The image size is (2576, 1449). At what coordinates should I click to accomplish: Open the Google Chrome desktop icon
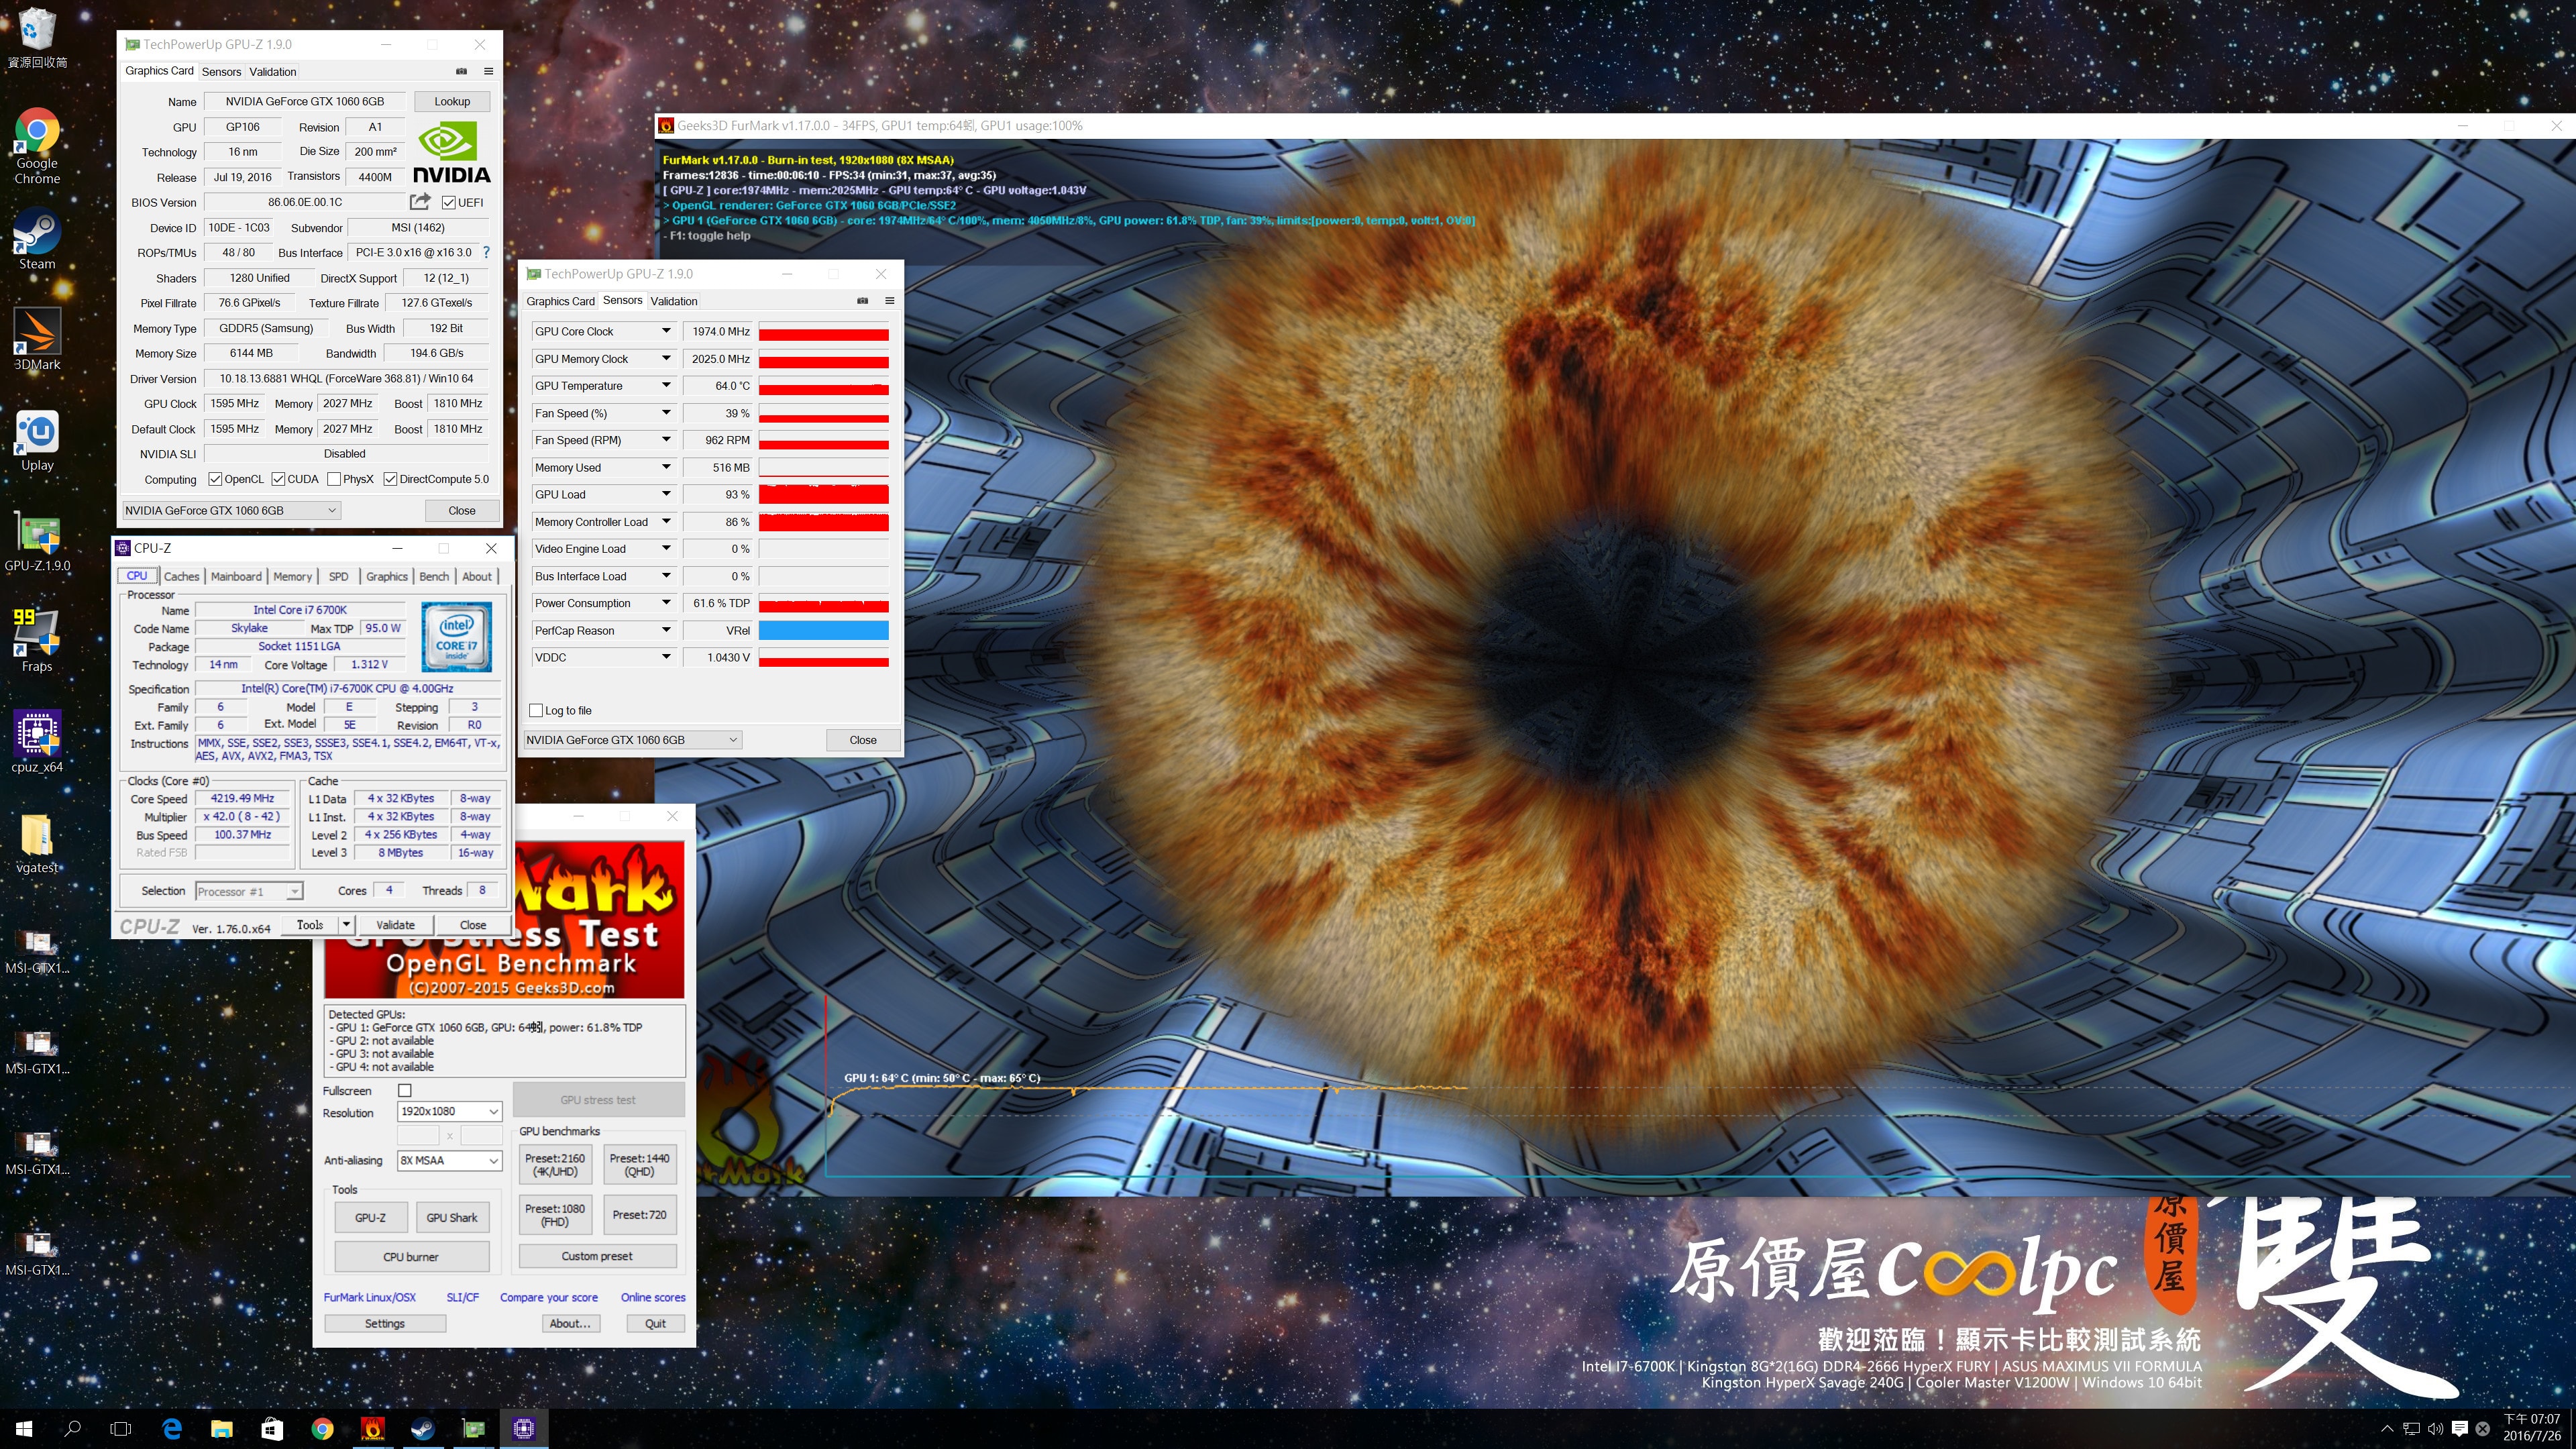pyautogui.click(x=37, y=146)
